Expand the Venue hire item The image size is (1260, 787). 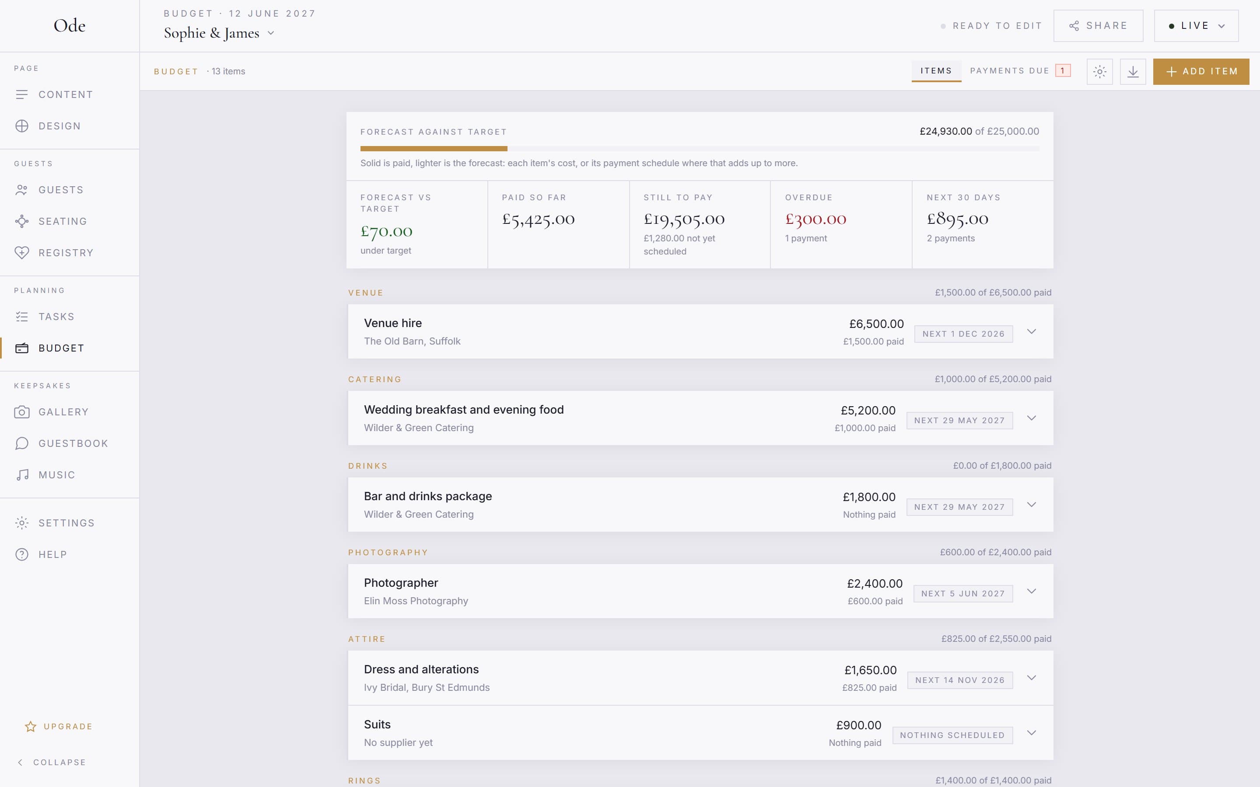click(1031, 331)
